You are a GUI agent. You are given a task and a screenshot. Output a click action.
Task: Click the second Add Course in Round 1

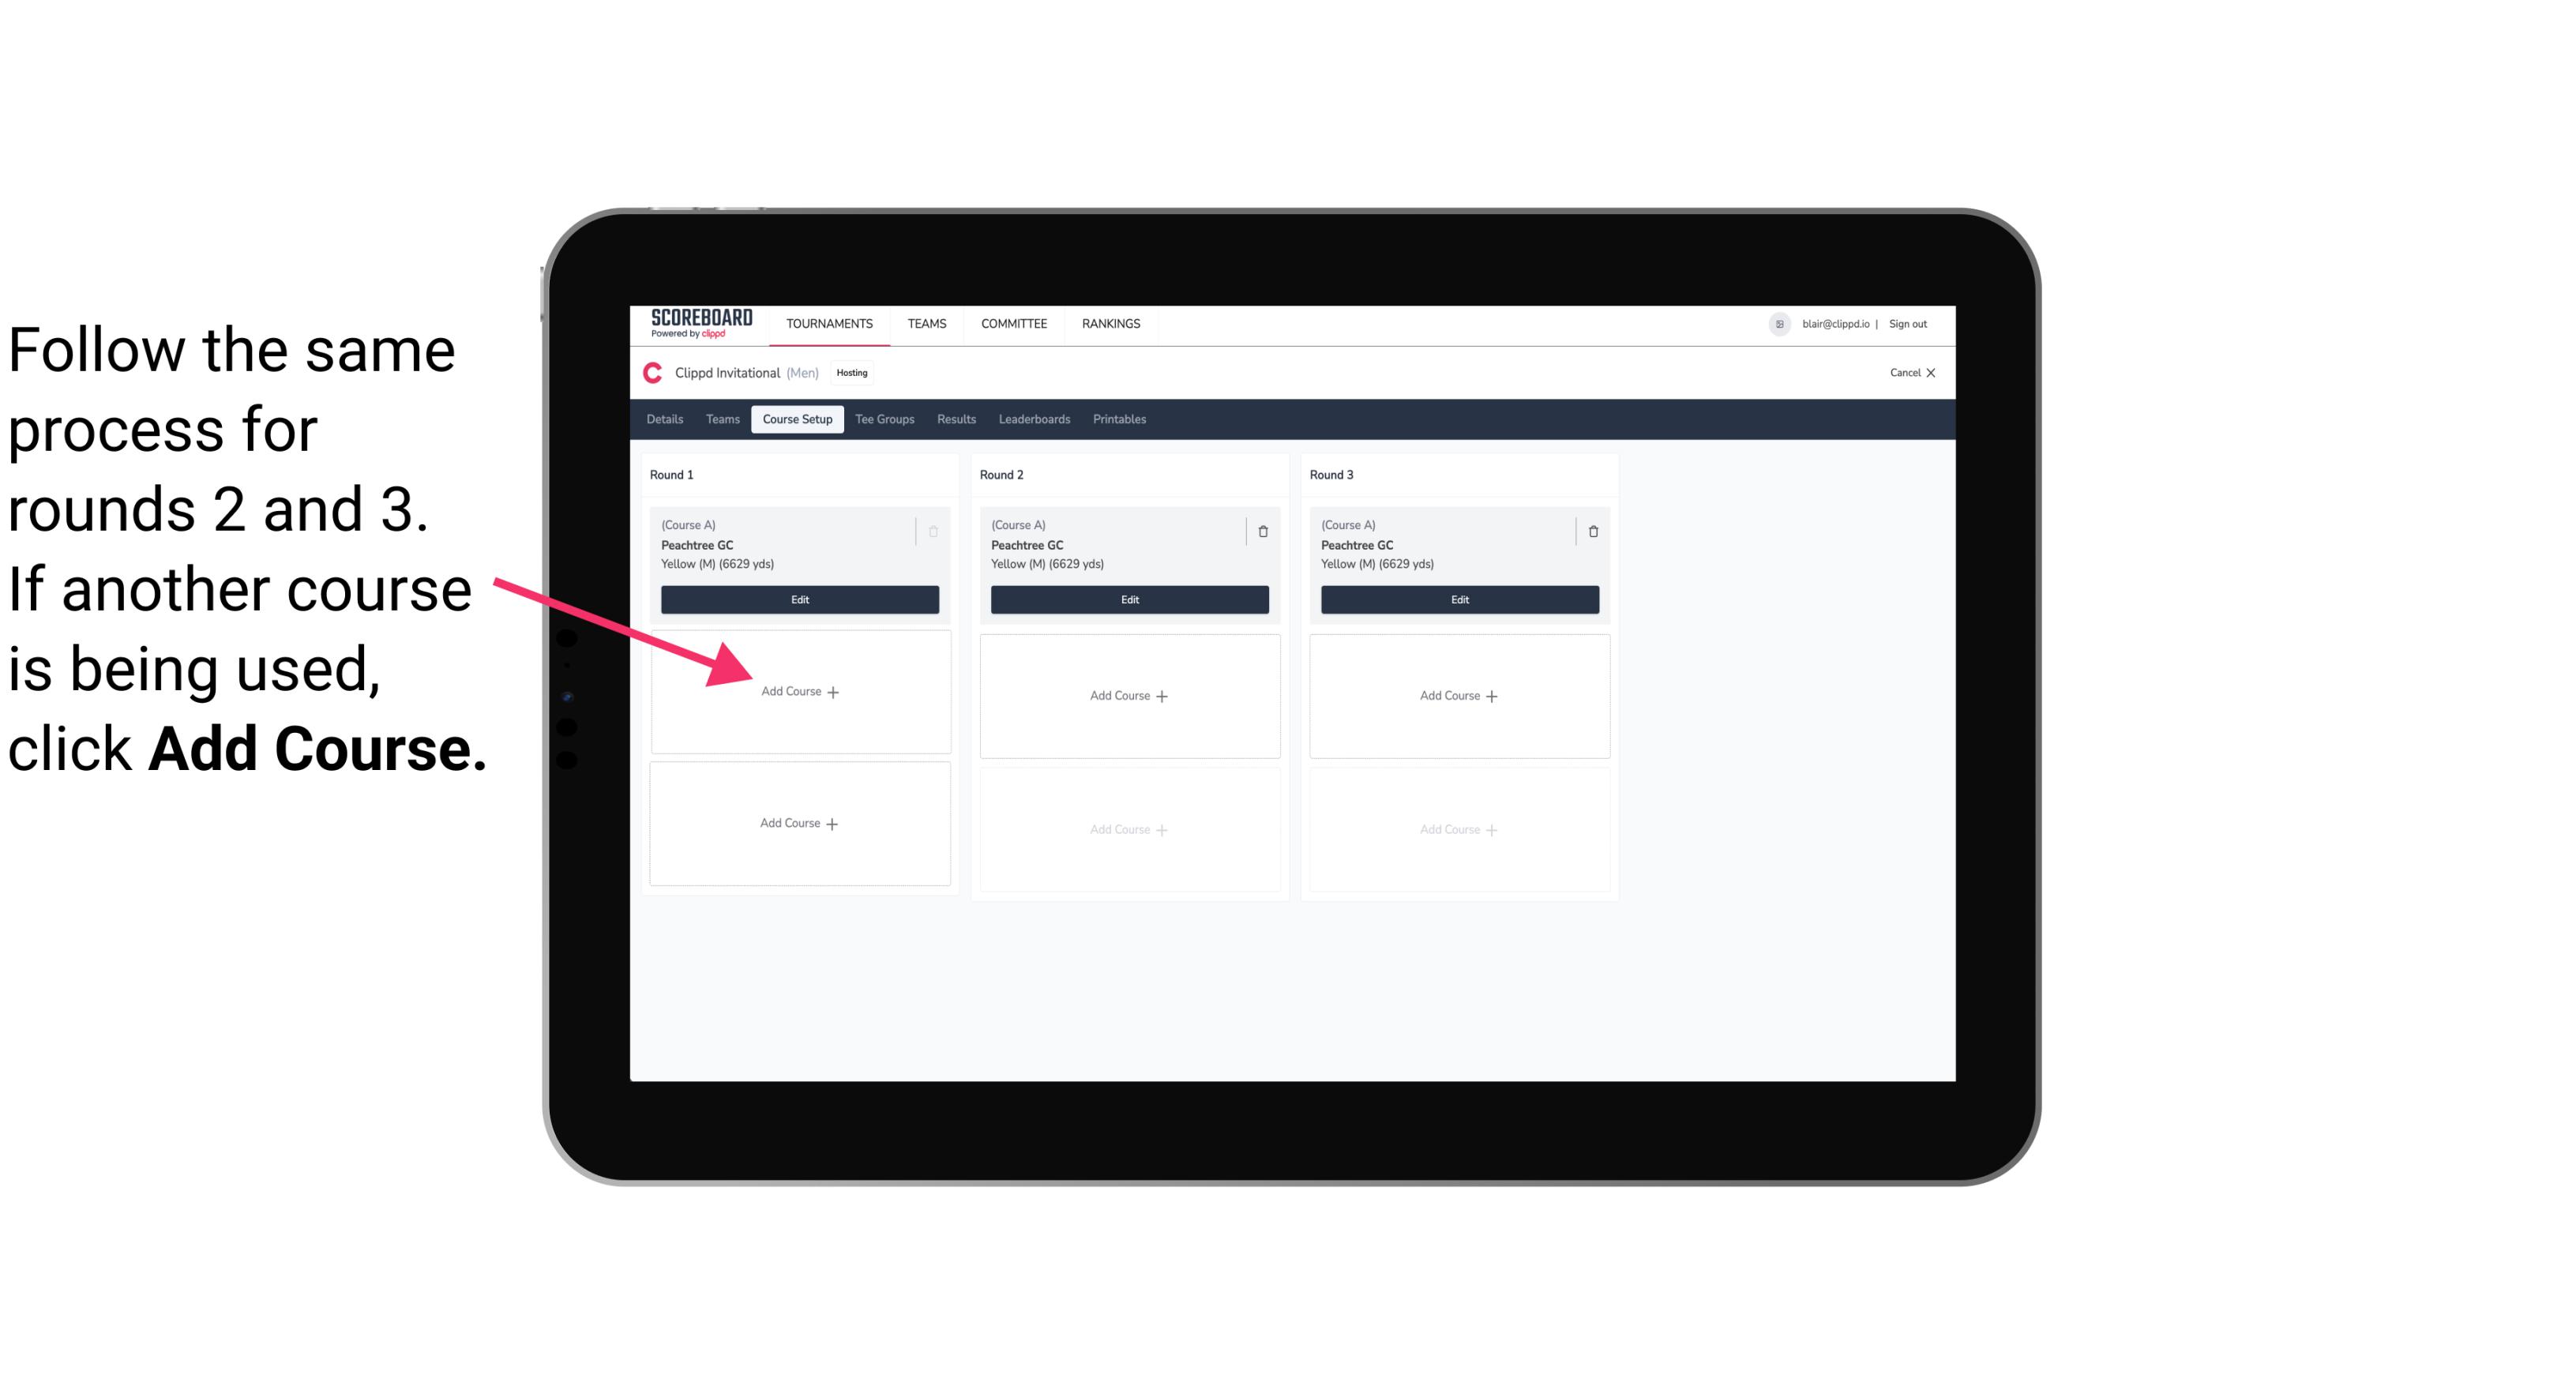(798, 821)
